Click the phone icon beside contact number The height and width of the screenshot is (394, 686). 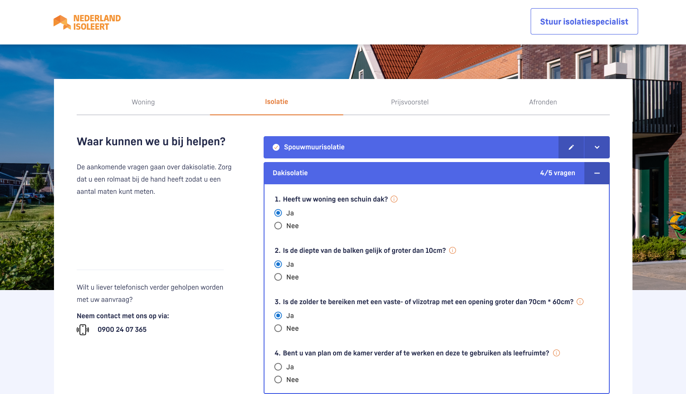pyautogui.click(x=83, y=330)
